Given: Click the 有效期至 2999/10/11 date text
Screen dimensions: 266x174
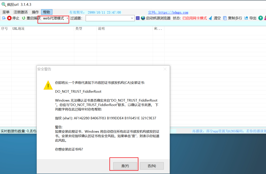Looking at the screenshot, I should [95, 12].
